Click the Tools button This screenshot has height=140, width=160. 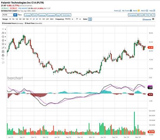click(x=35, y=15)
